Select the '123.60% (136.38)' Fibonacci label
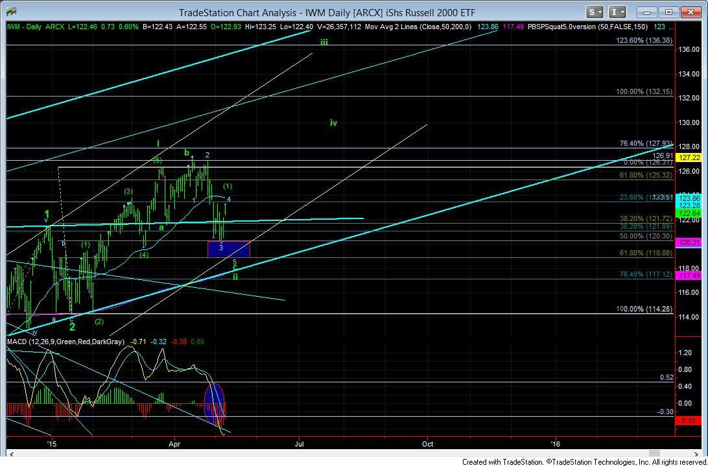Image resolution: width=708 pixels, height=466 pixels. tap(644, 40)
